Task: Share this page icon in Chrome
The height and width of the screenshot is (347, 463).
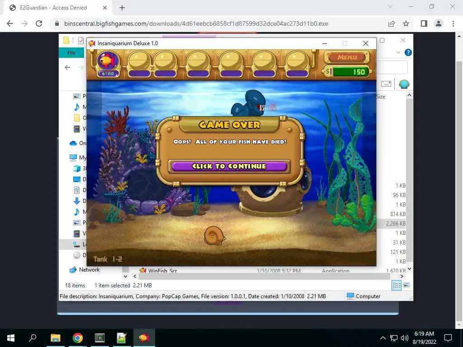Action: click(x=392, y=23)
